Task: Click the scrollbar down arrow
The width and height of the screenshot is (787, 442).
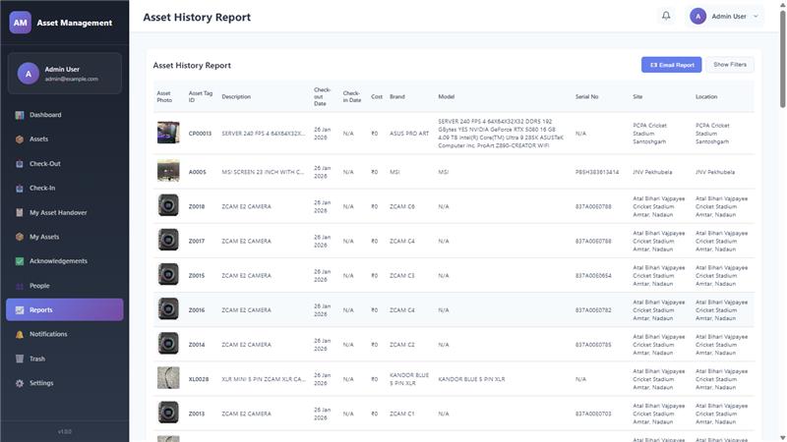Action: 782,438
